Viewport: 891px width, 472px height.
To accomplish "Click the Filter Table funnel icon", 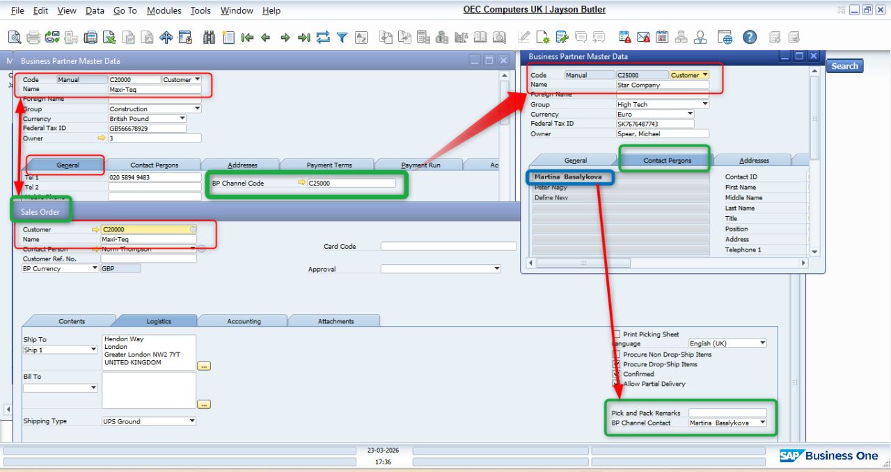I will click(x=342, y=37).
